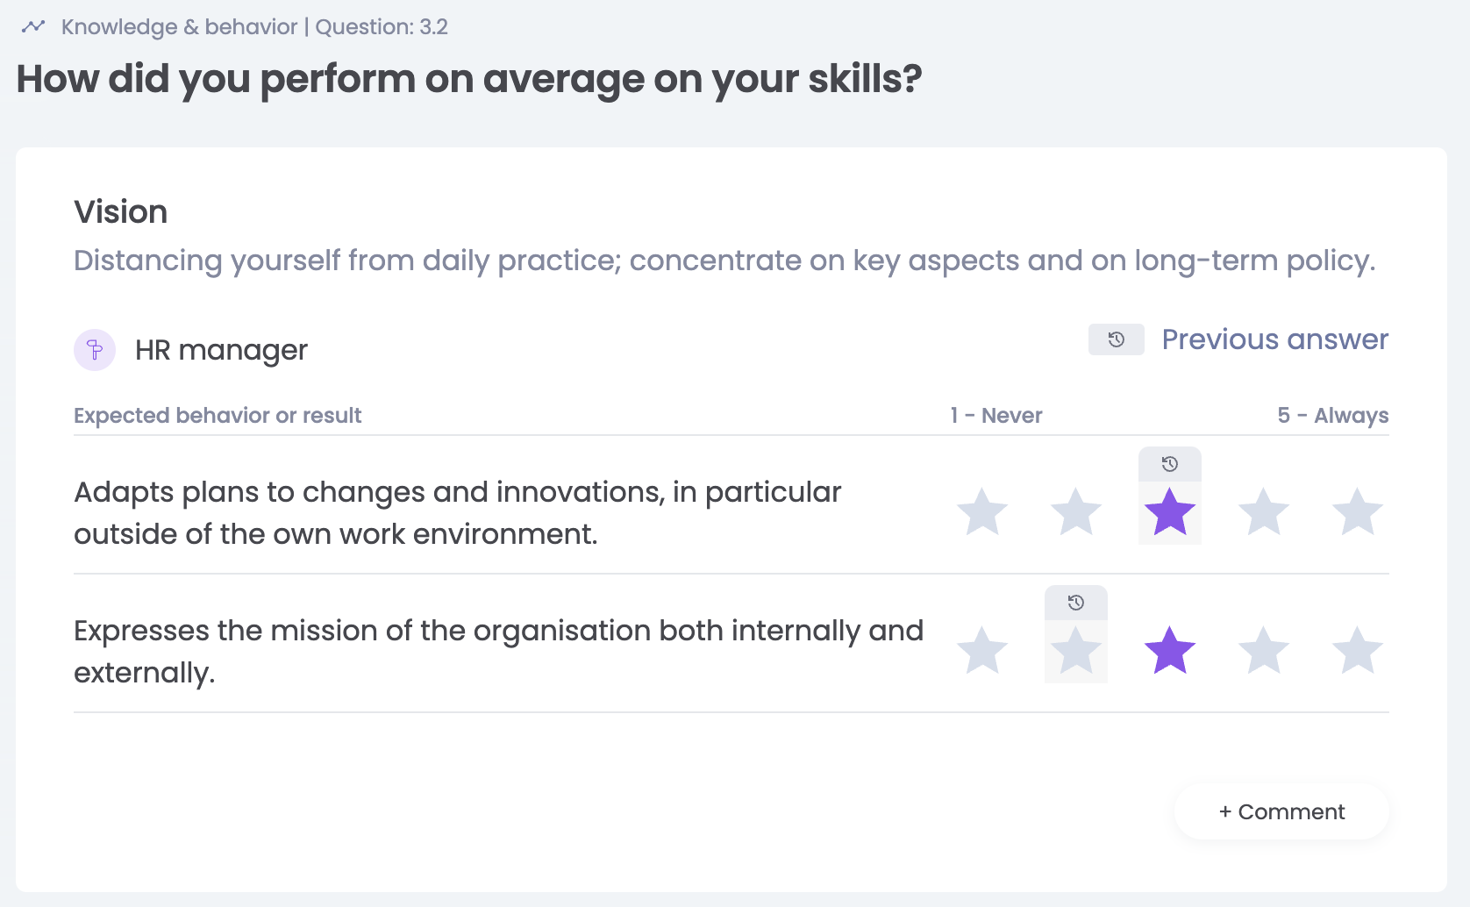Click the HR manager role icon
The image size is (1470, 907).
[95, 350]
